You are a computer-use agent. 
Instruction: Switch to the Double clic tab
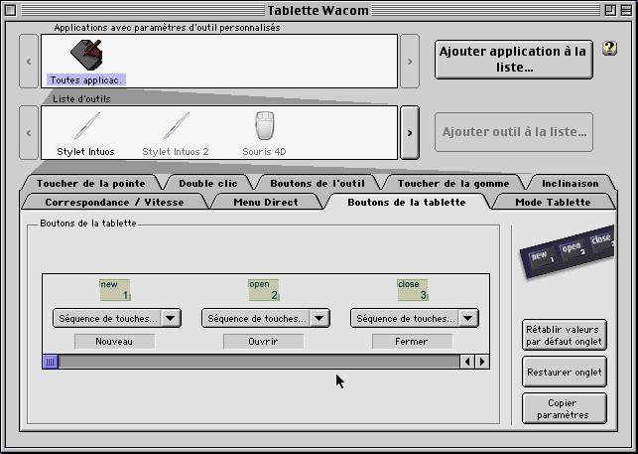[x=208, y=184]
